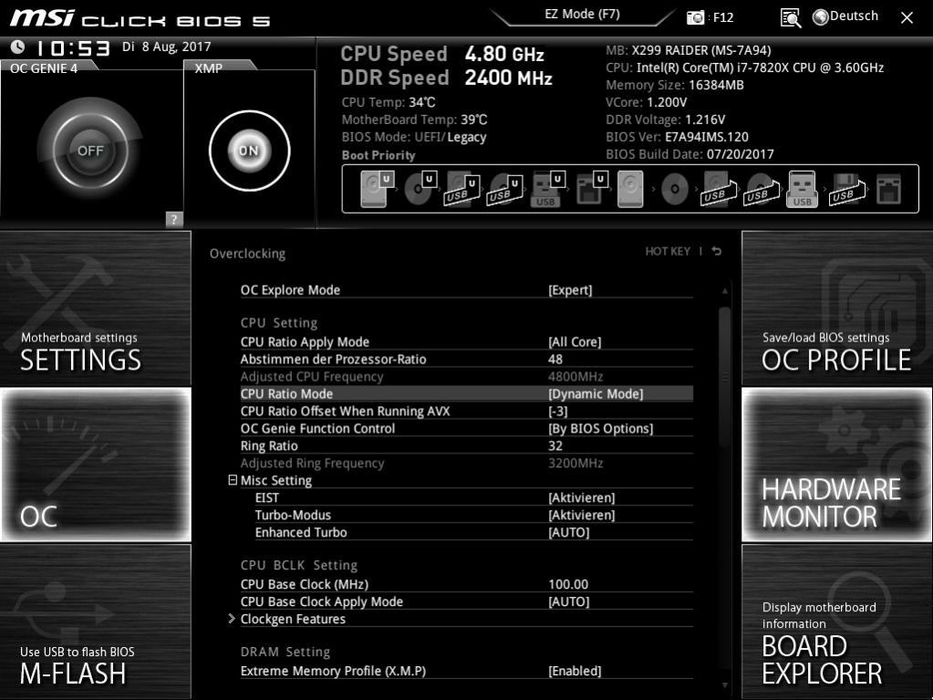Click the HOT KEY label
Image resolution: width=933 pixels, height=700 pixels.
[668, 251]
